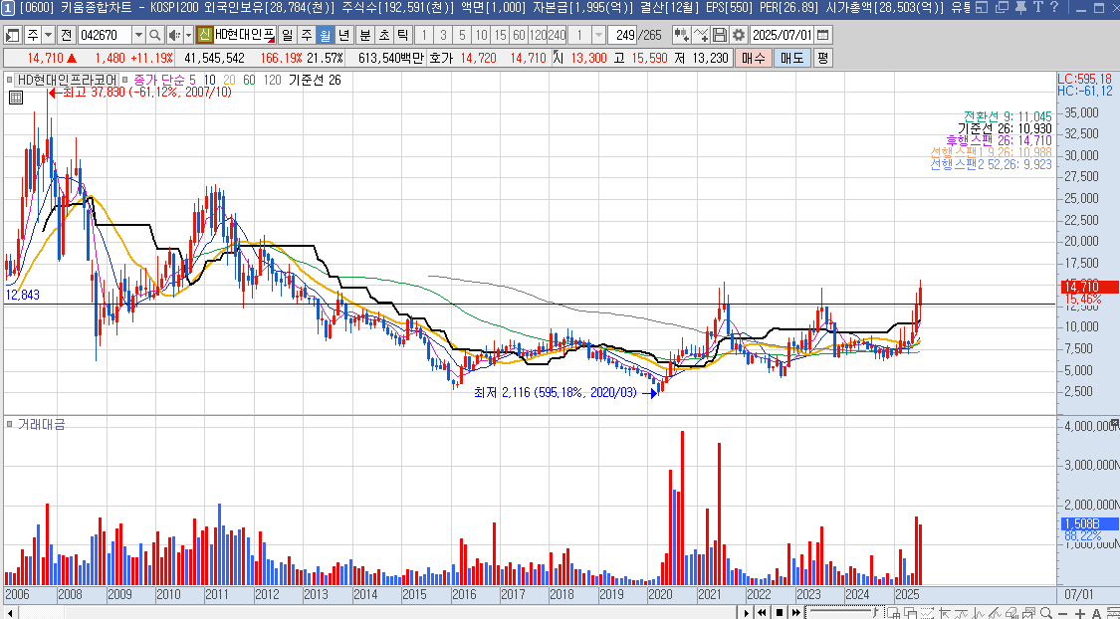Zoom out chart with the minus icon

(1063, 613)
